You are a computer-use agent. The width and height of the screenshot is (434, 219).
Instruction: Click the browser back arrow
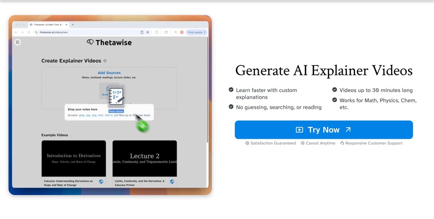pos(16,32)
